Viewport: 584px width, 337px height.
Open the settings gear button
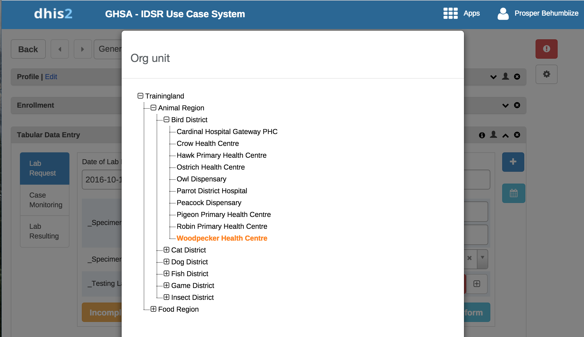tap(546, 74)
